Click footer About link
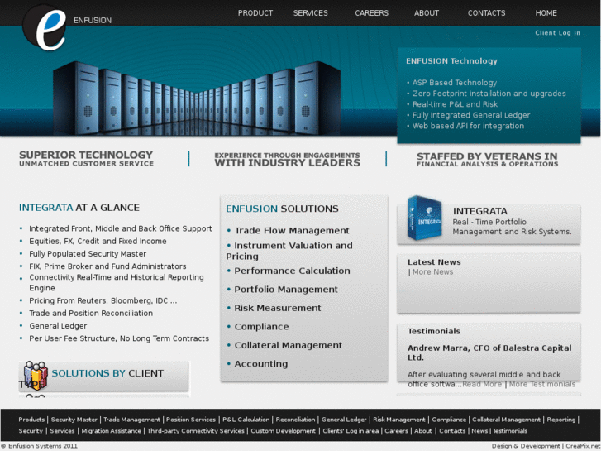This screenshot has width=601, height=451. tap(423, 431)
